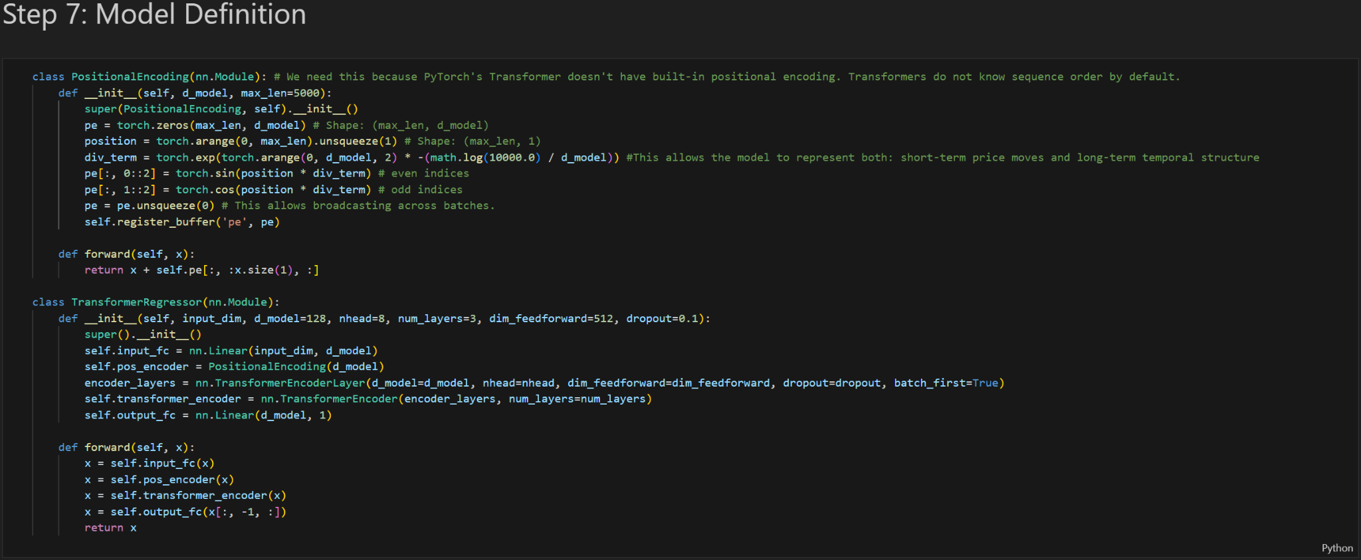Click x = self.transformer_encoder(x) line

pos(185,496)
